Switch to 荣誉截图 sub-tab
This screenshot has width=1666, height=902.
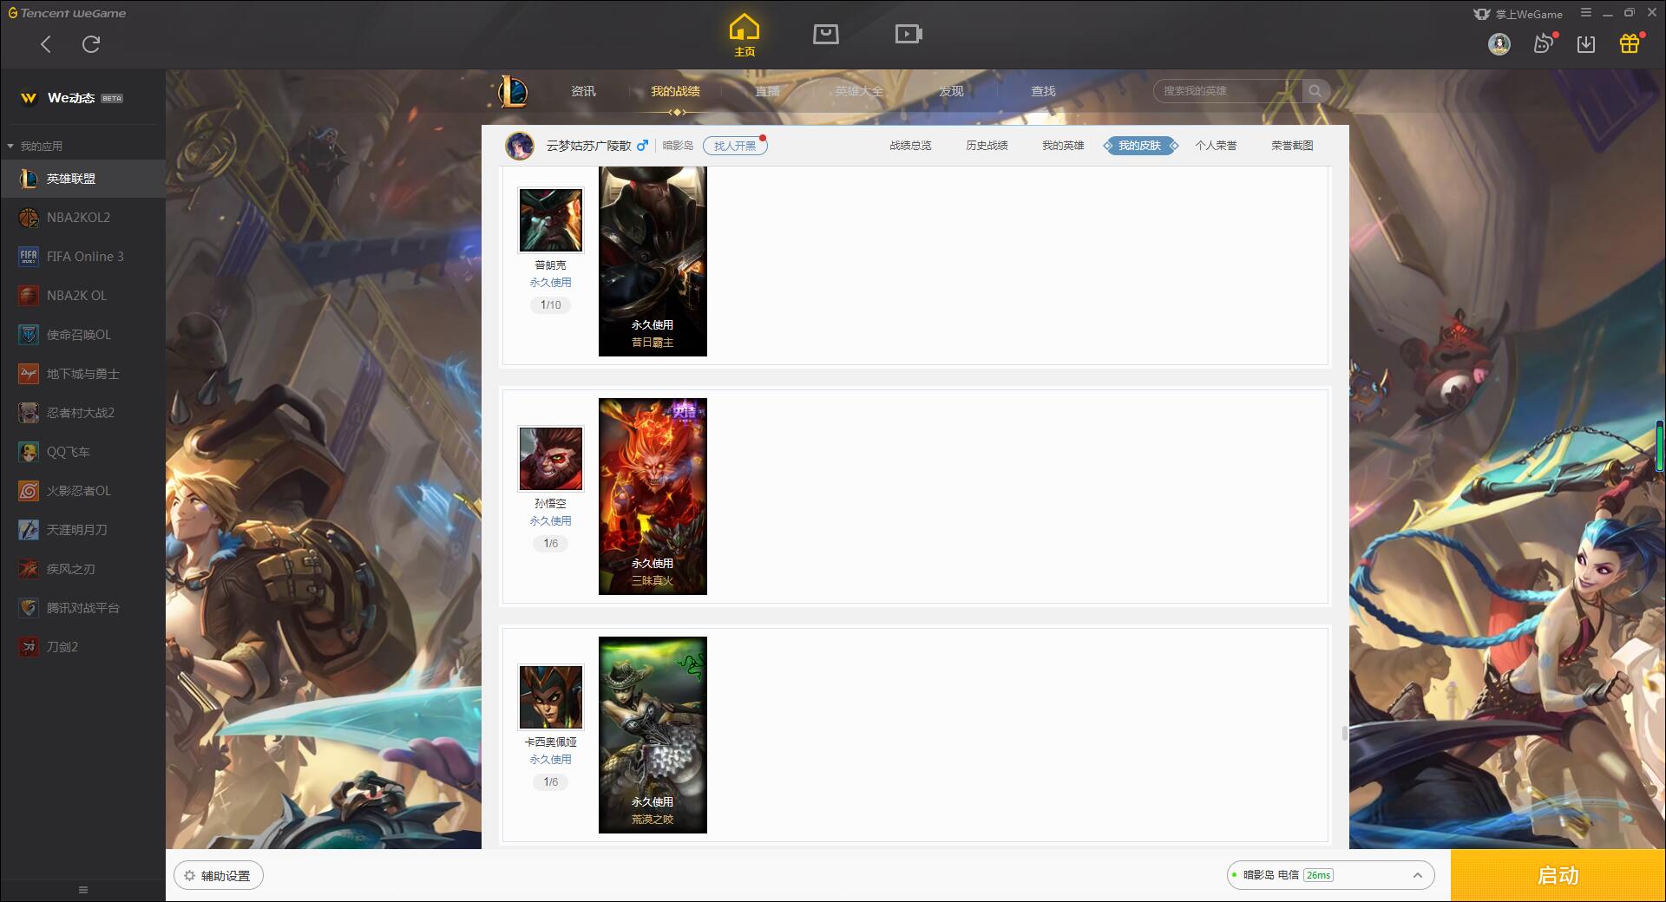[1292, 146]
